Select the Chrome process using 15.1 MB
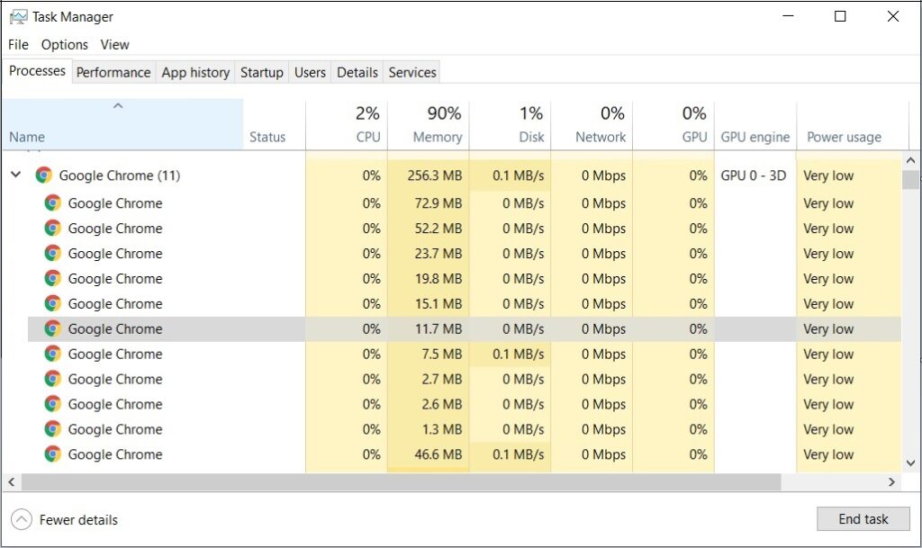This screenshot has height=548, width=922. 114,303
